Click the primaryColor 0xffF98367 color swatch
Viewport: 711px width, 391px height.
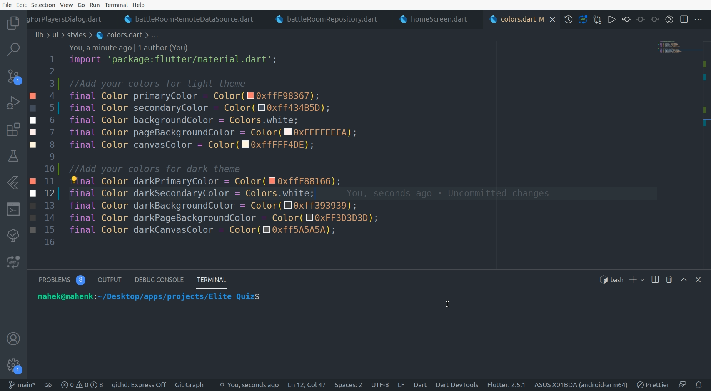click(250, 95)
